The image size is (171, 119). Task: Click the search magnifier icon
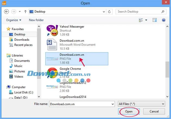coord(163,12)
